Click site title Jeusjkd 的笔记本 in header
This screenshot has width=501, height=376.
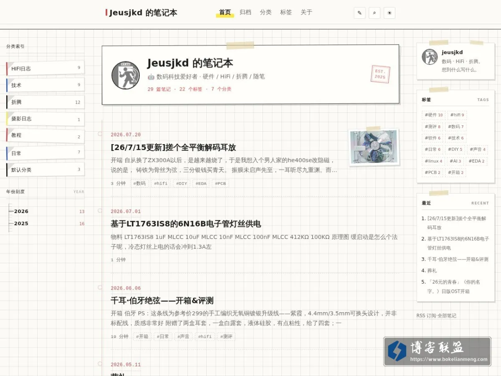(142, 13)
